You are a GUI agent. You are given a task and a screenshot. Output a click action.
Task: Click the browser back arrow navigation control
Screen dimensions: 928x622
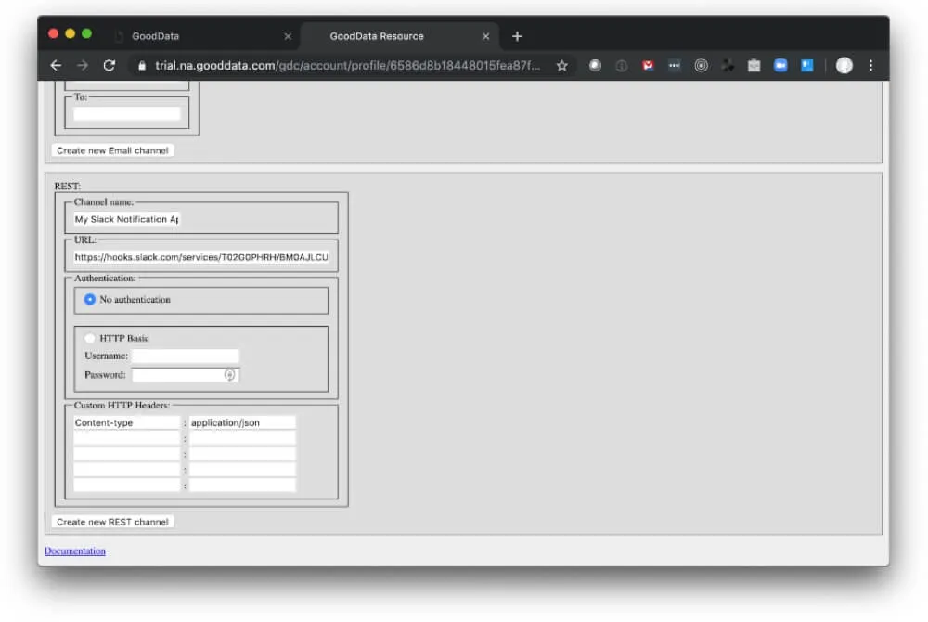[x=55, y=66]
